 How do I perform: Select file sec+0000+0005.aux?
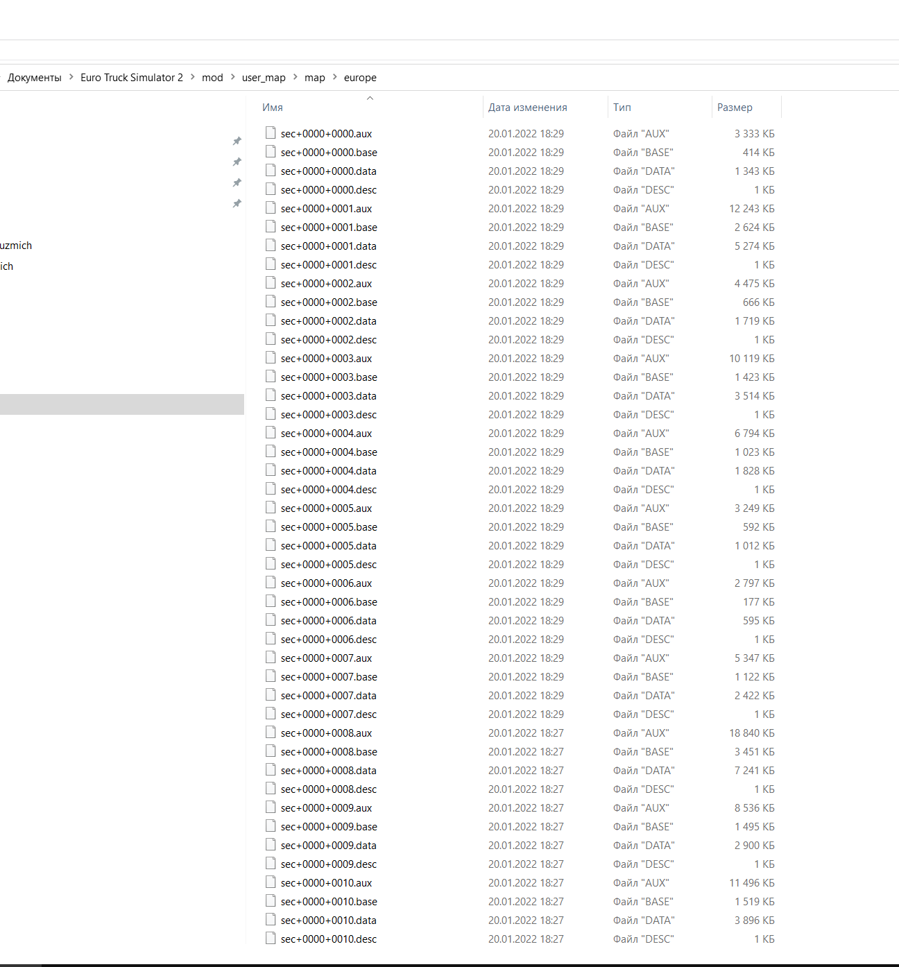click(327, 508)
